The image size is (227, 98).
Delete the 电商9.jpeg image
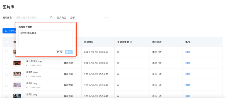coord(188,74)
